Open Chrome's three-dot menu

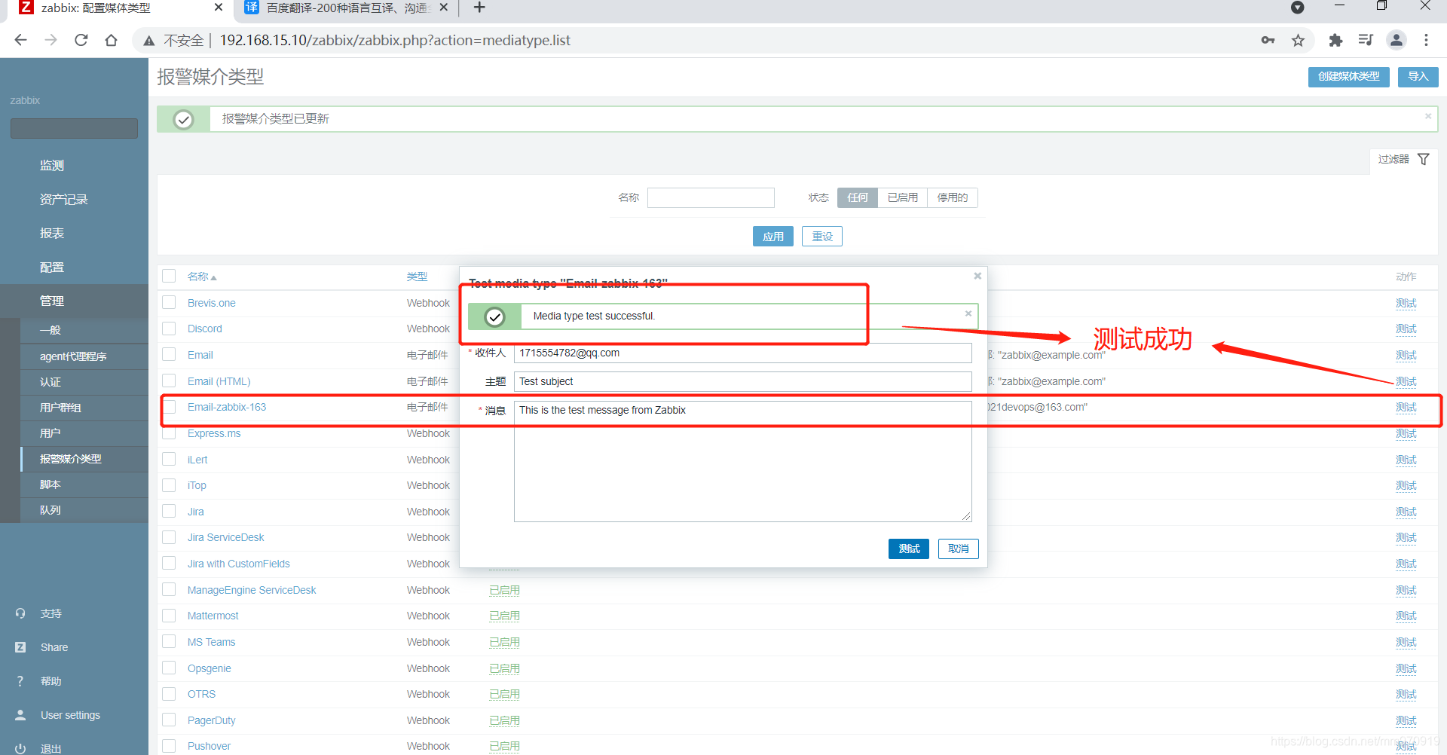[1426, 40]
